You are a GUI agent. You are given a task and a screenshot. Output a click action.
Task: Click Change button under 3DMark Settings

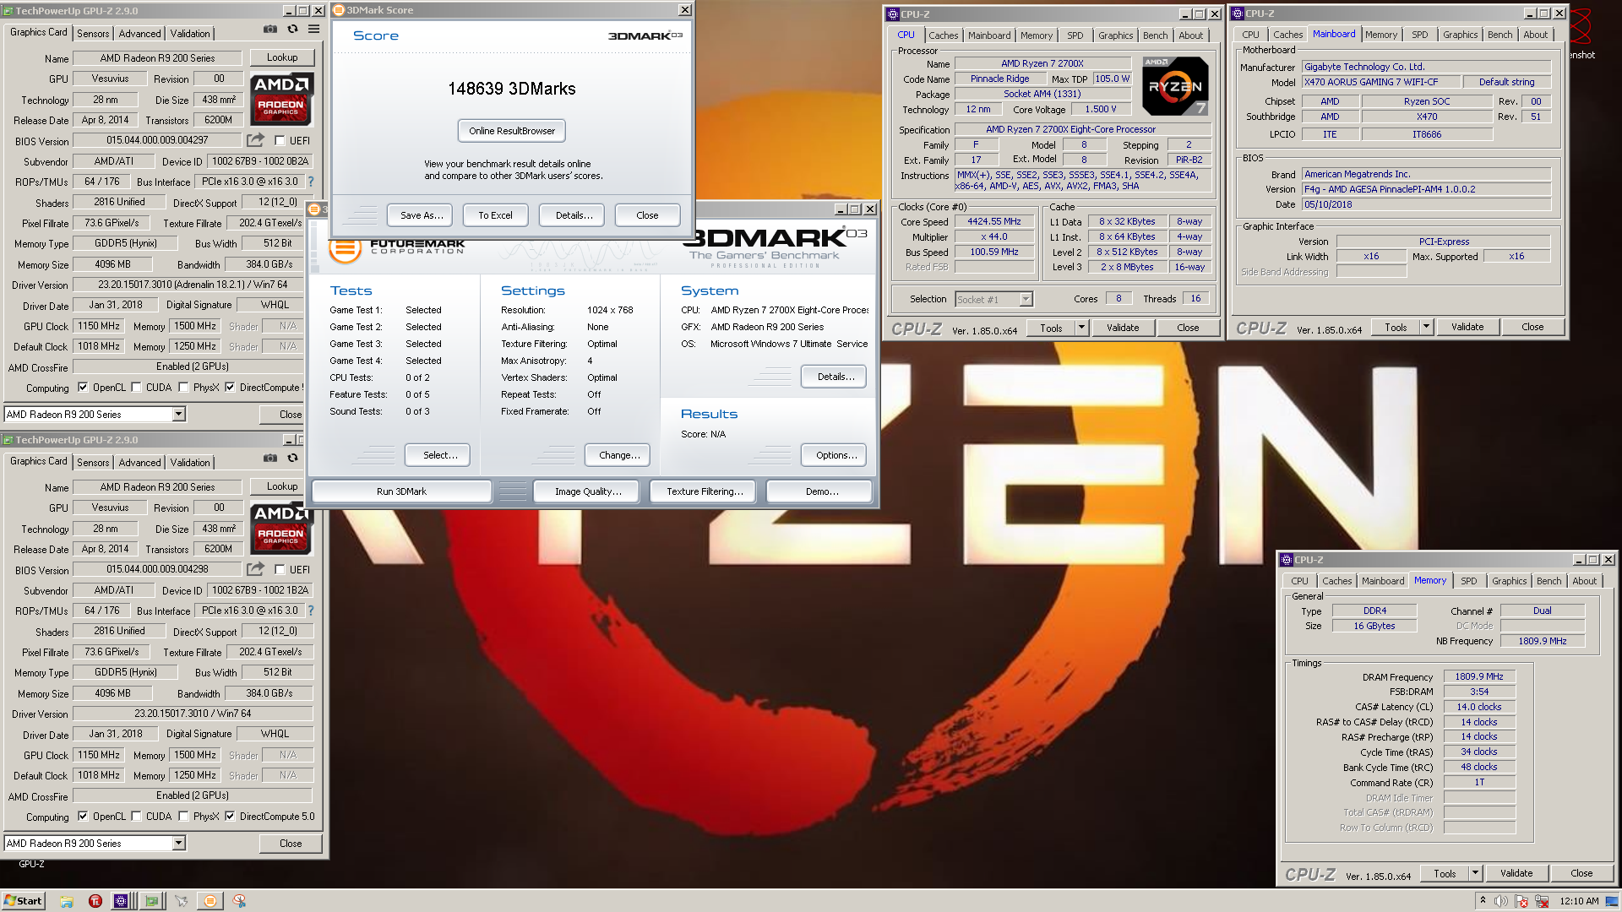click(x=619, y=455)
